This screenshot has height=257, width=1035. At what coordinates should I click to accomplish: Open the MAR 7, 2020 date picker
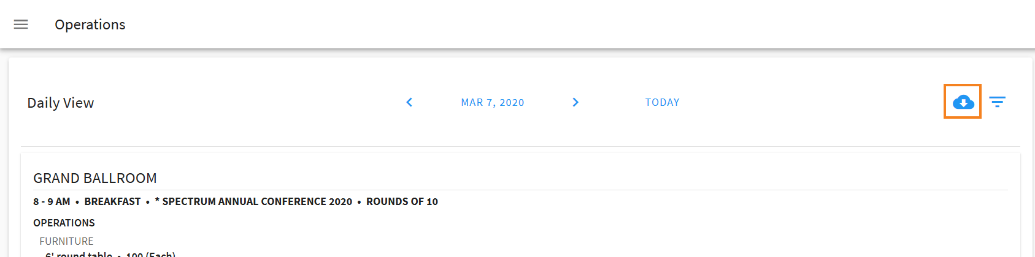point(492,103)
